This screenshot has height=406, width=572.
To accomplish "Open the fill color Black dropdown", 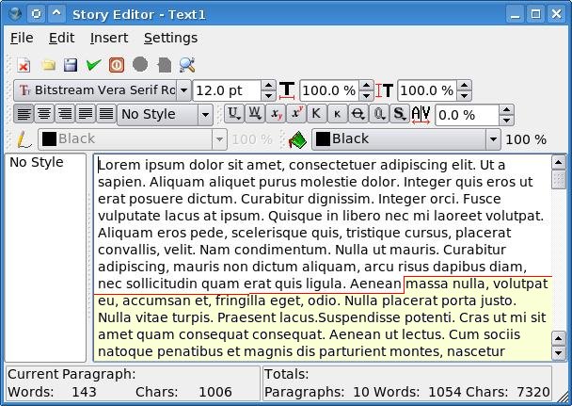I will tap(492, 139).
